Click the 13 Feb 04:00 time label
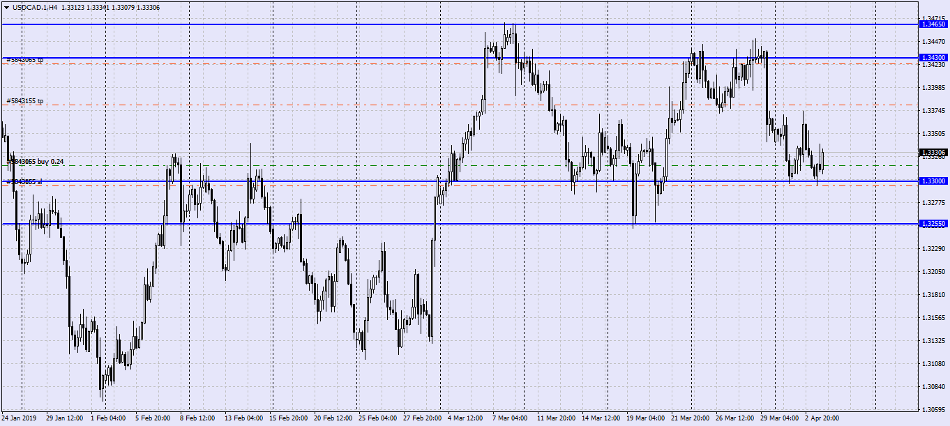This screenshot has height=426, width=950. pyautogui.click(x=244, y=419)
